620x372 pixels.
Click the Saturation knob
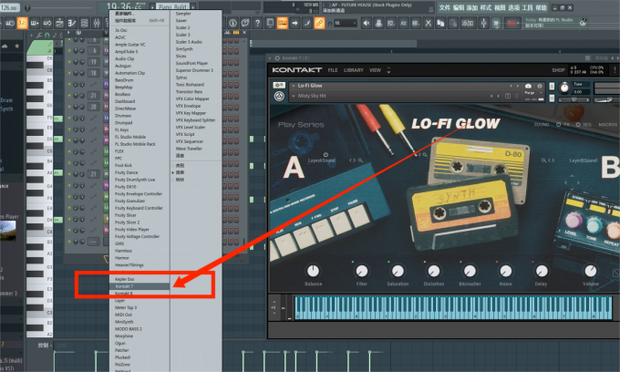tap(398, 271)
